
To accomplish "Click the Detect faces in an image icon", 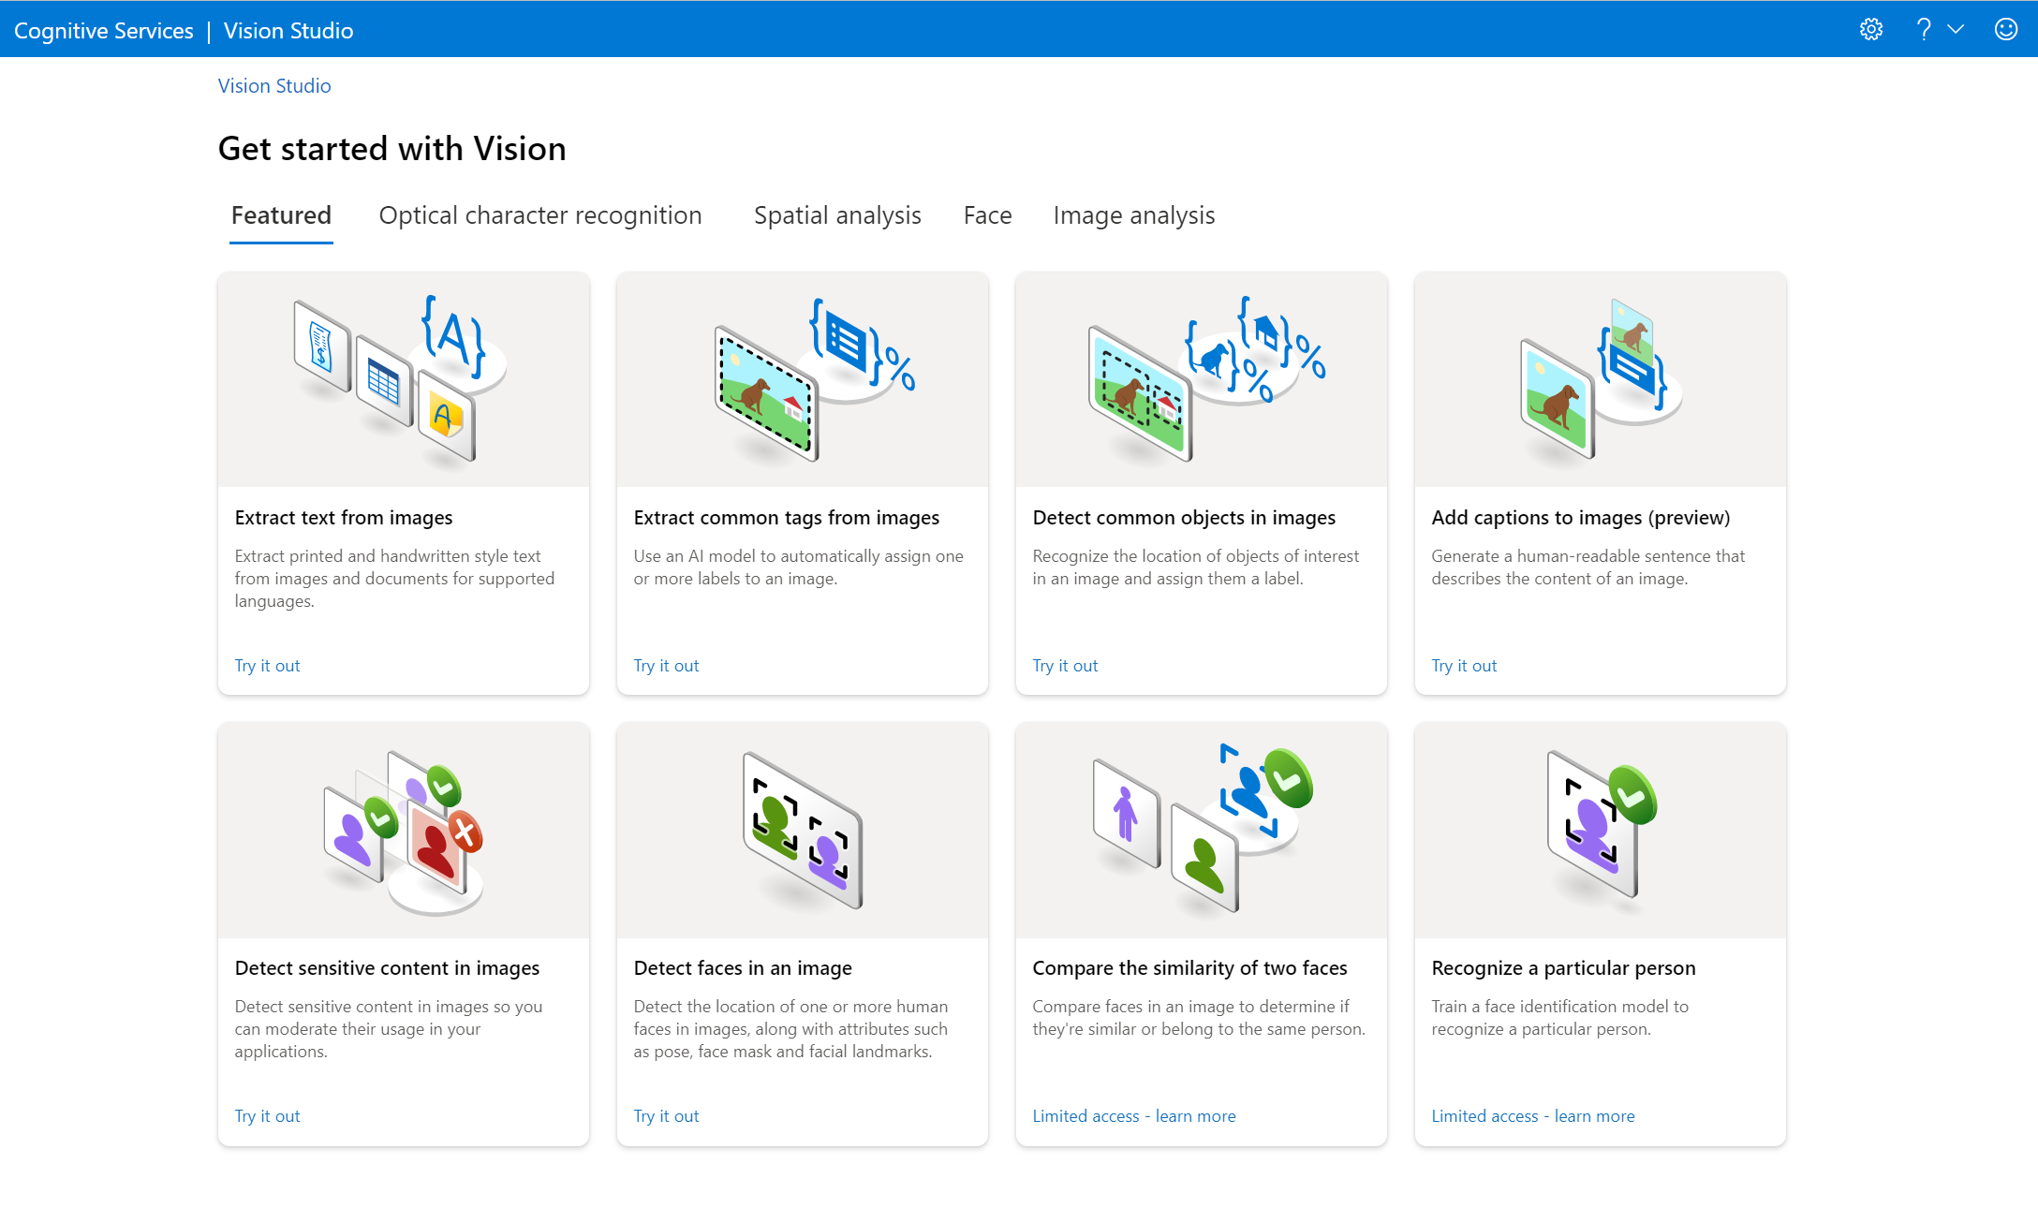I will [801, 830].
